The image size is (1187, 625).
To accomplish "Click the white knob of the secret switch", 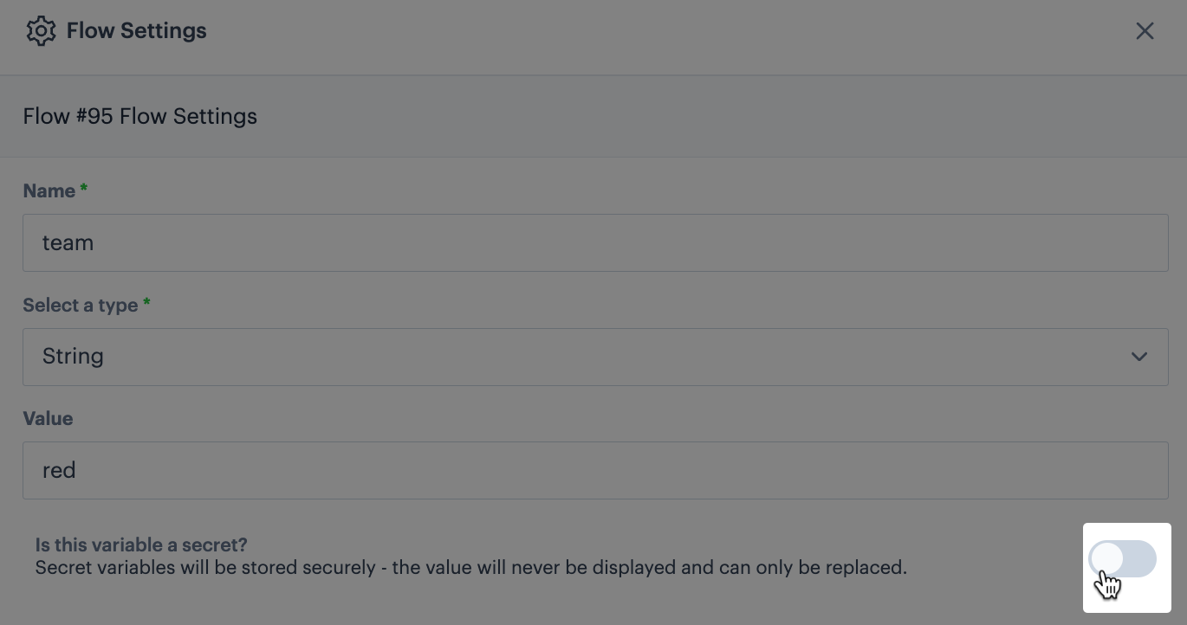I will click(1107, 559).
